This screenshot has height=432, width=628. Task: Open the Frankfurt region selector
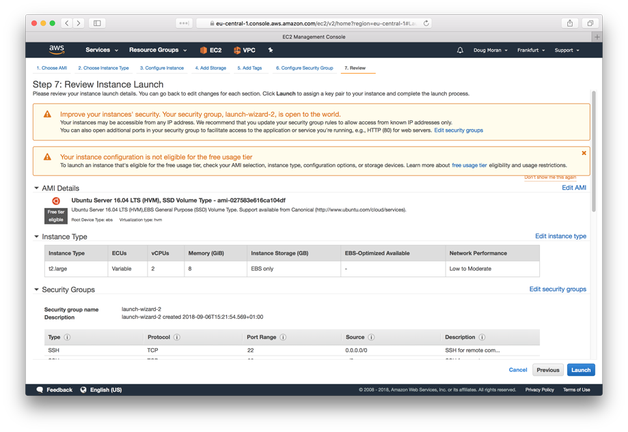coord(531,50)
